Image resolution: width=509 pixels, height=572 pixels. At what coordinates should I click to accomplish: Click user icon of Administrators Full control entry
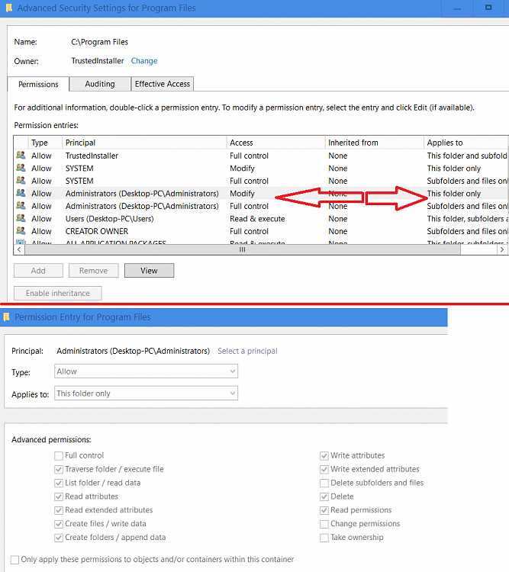pos(20,206)
